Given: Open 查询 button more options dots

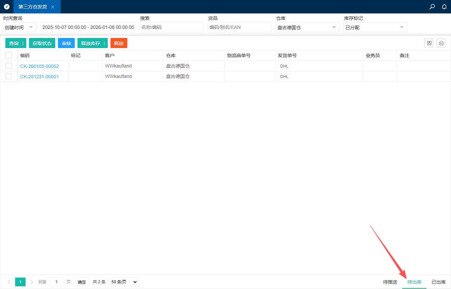Looking at the screenshot, I should pos(23,43).
